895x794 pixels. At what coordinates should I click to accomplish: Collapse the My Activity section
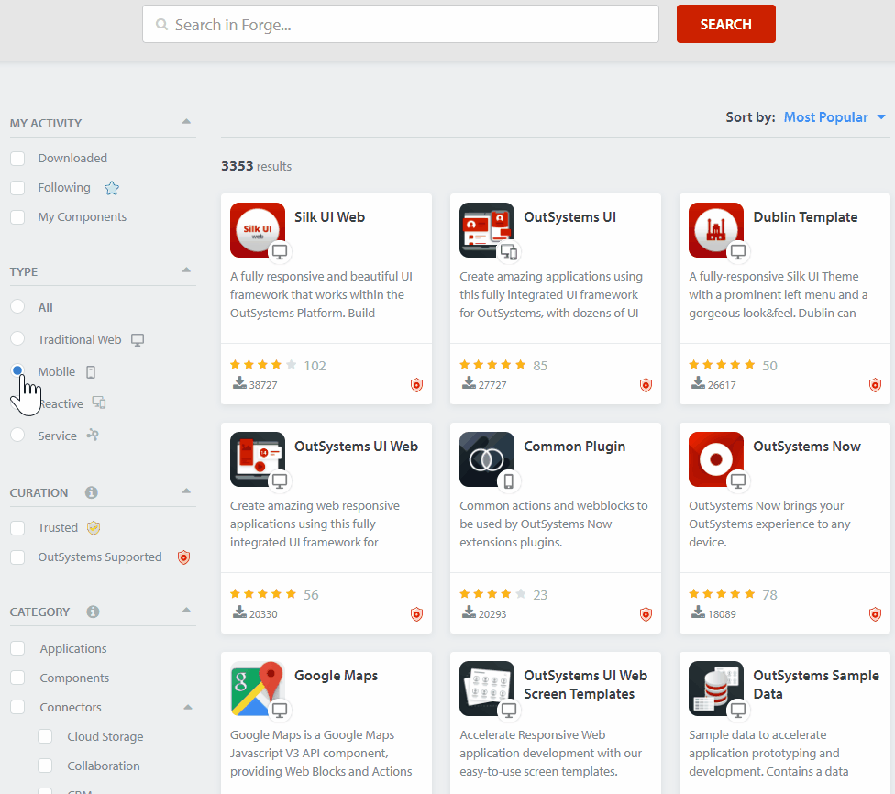coord(186,122)
